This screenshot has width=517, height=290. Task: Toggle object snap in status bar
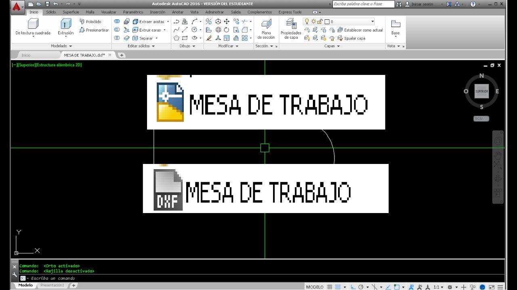[396, 287]
